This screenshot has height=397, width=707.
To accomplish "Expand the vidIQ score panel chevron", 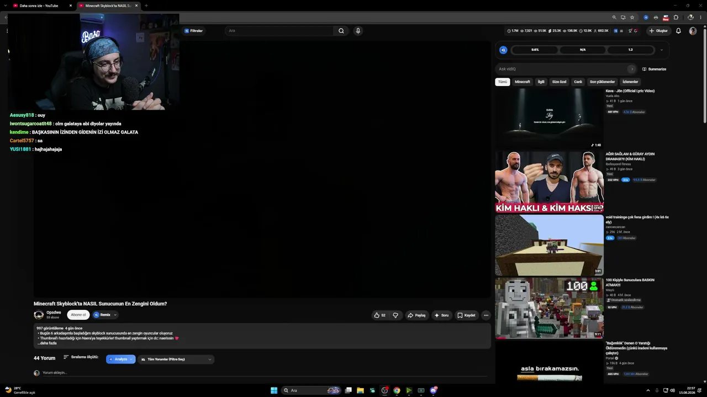I will (661, 50).
